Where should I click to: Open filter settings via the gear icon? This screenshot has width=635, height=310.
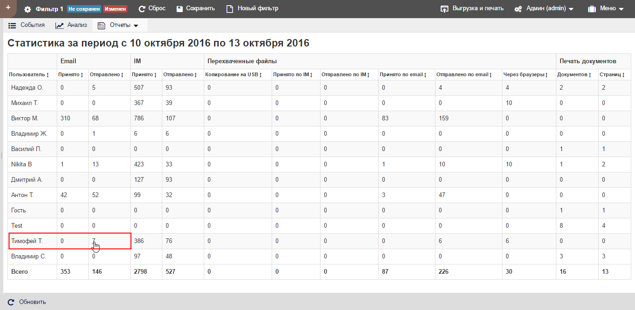[x=27, y=9]
